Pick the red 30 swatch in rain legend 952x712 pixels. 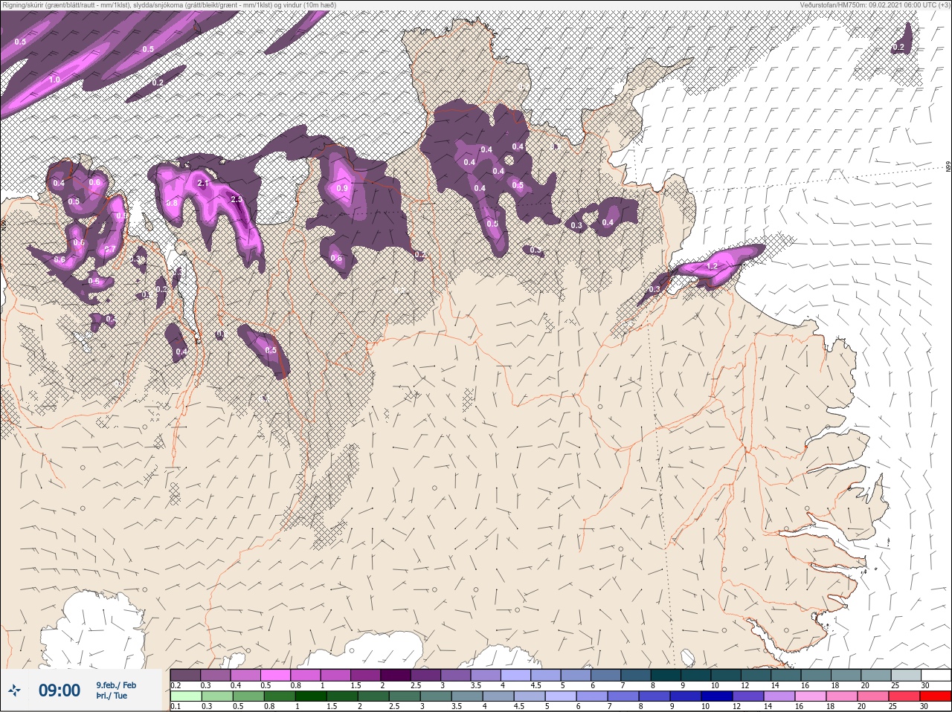(936, 696)
